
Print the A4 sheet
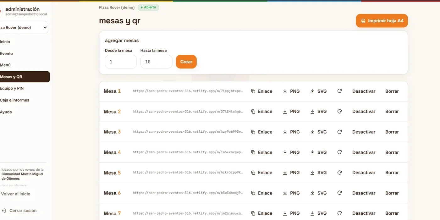point(382,21)
